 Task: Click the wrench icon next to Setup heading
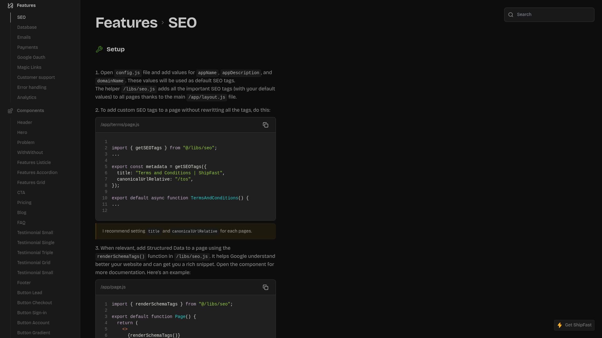[x=99, y=49]
